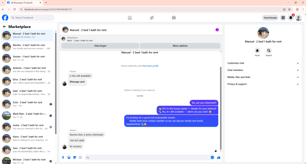Image resolution: width=306 pixels, height=164 pixels.
Task: Record a voice clip with microphone icon
Action: tap(63, 158)
